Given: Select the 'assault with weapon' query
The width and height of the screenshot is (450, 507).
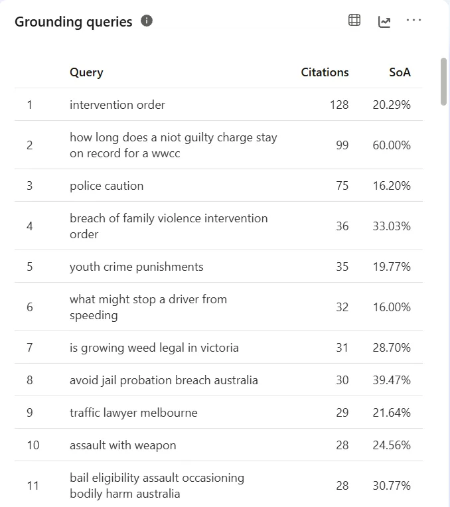Looking at the screenshot, I should click(123, 445).
